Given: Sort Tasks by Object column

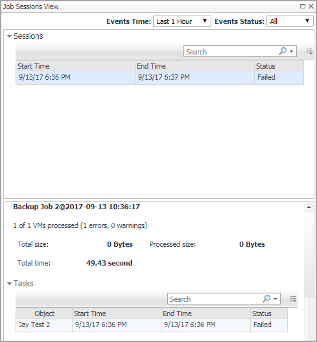Looking at the screenshot, I should pyautogui.click(x=44, y=313).
